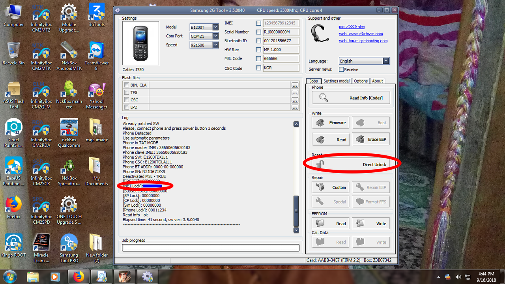Click the IMEI input field
This screenshot has width=505, height=284.
click(281, 23)
